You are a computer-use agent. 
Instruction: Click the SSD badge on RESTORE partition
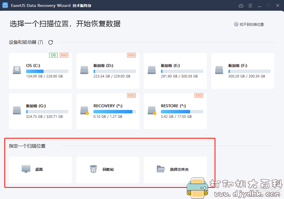(199, 95)
